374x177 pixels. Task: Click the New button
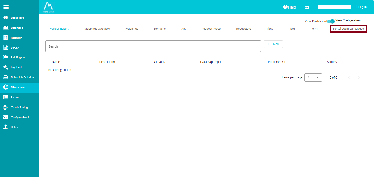pyautogui.click(x=273, y=44)
